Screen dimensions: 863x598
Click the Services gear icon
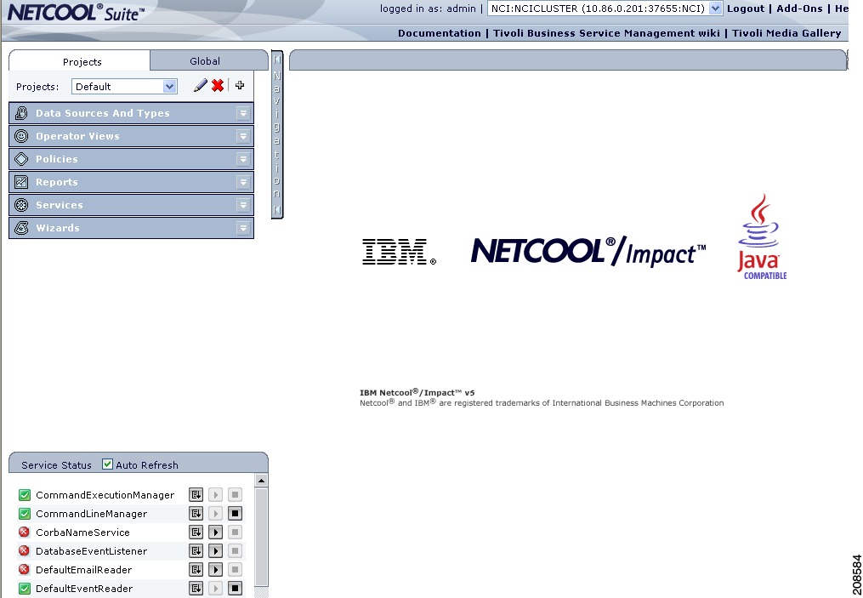pos(21,205)
